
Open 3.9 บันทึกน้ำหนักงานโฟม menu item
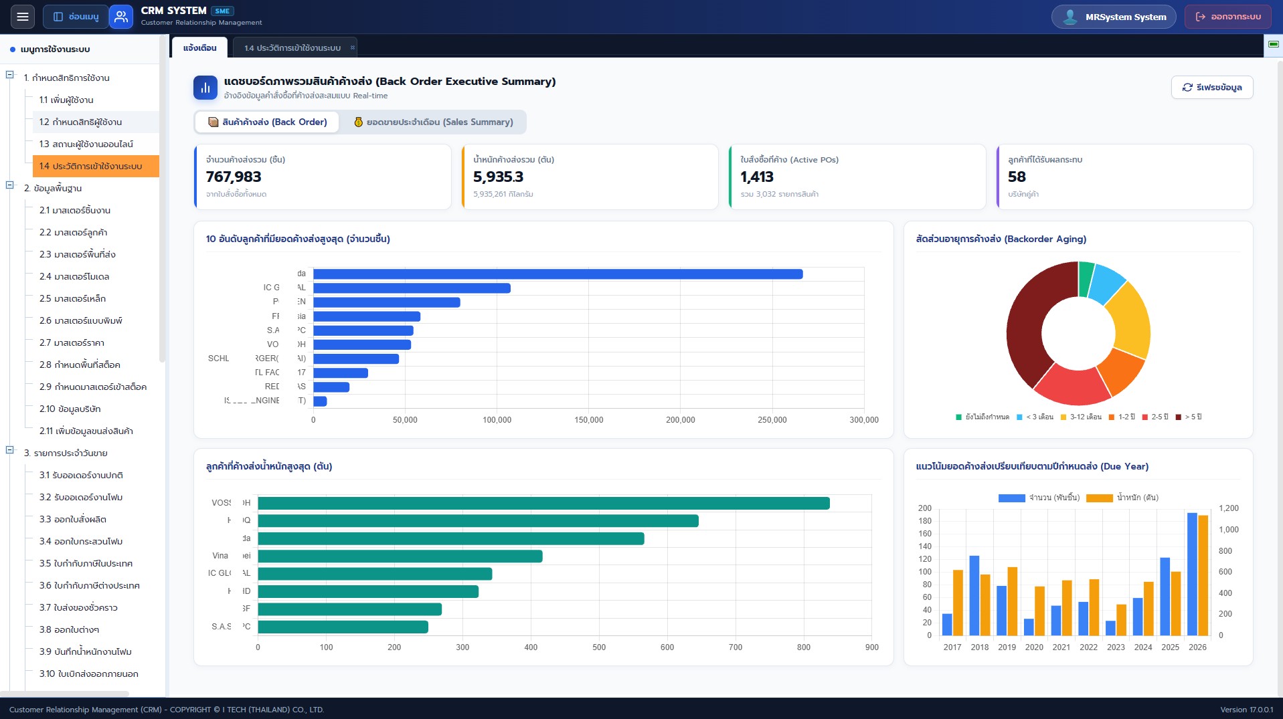pos(96,652)
